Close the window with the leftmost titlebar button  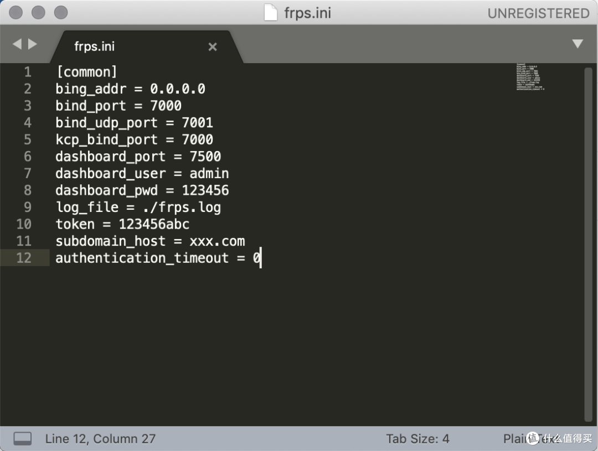tap(17, 12)
